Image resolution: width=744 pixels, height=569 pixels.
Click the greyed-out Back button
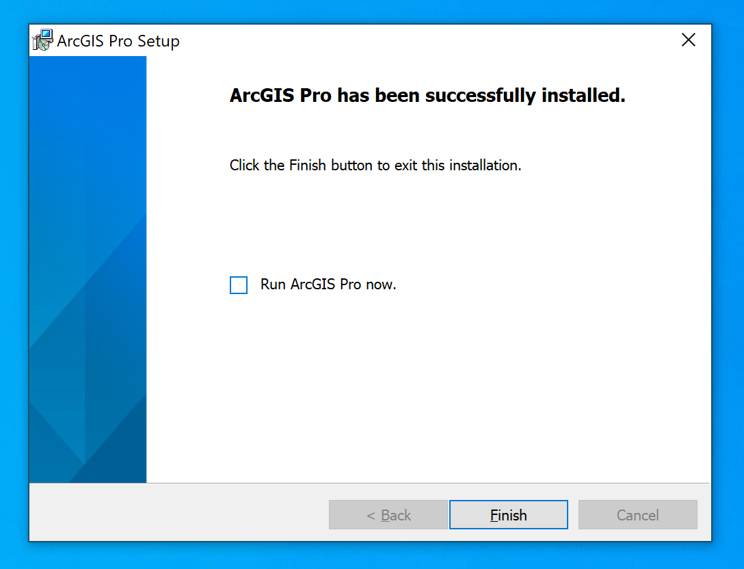click(x=388, y=515)
